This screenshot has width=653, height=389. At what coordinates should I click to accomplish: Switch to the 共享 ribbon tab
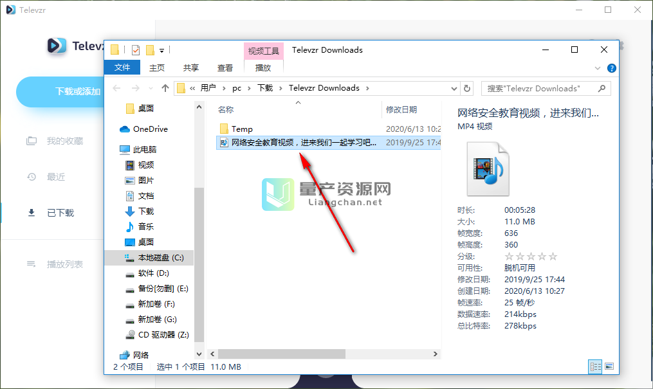point(190,68)
